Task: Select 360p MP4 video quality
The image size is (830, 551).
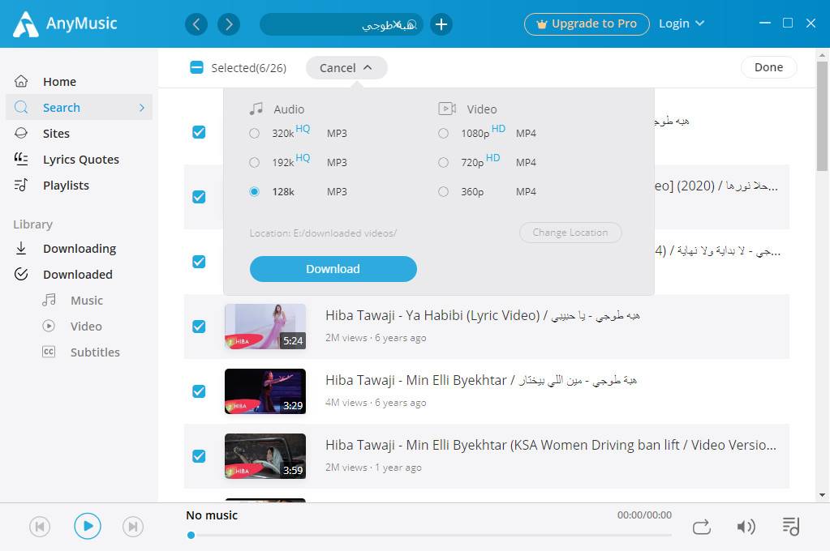Action: point(444,191)
